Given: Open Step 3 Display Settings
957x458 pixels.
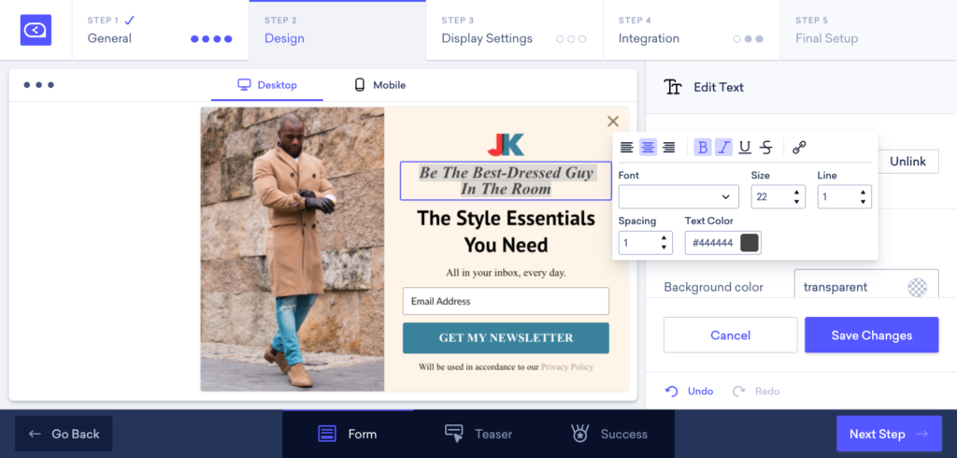Looking at the screenshot, I should pos(515,30).
